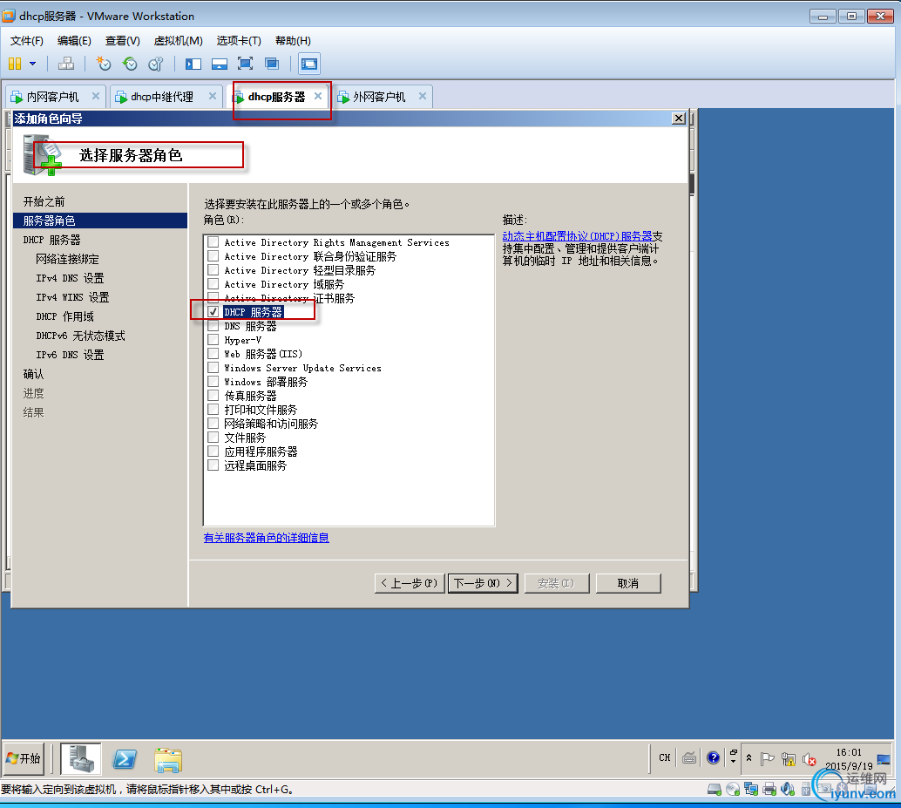Image resolution: width=901 pixels, height=808 pixels.
Task: Check the DNS 服务器 role
Action: click(213, 326)
